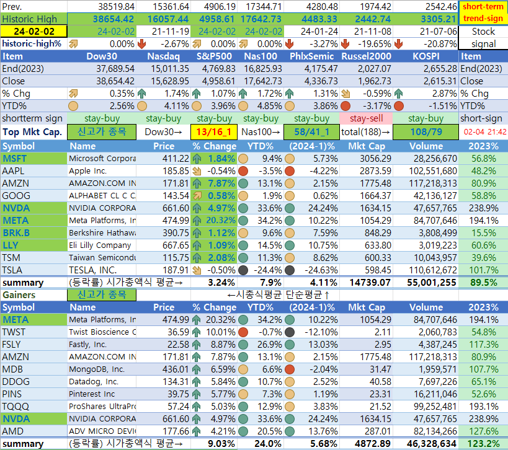Click the 38654.42 Historic High value

coord(113,19)
